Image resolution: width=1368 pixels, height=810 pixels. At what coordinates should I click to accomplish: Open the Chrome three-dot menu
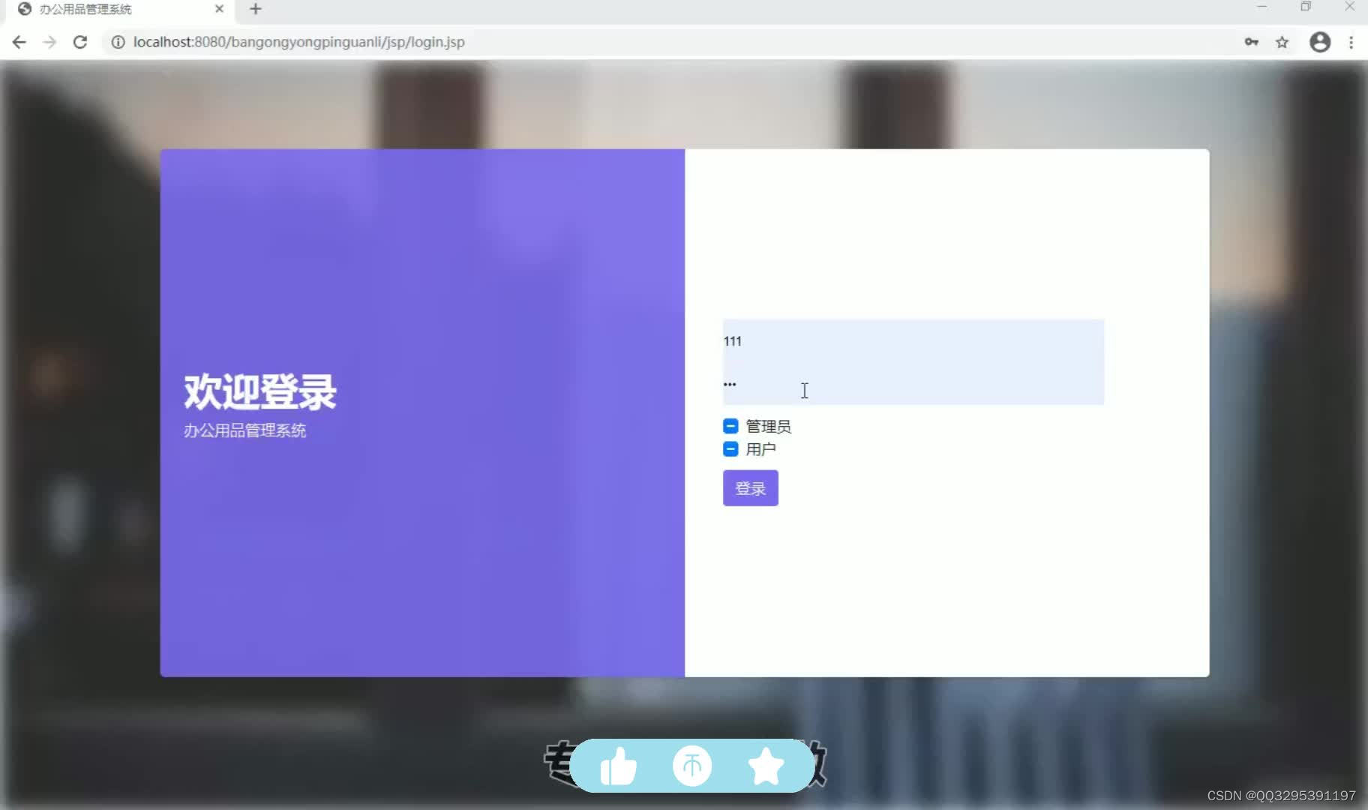click(1351, 42)
